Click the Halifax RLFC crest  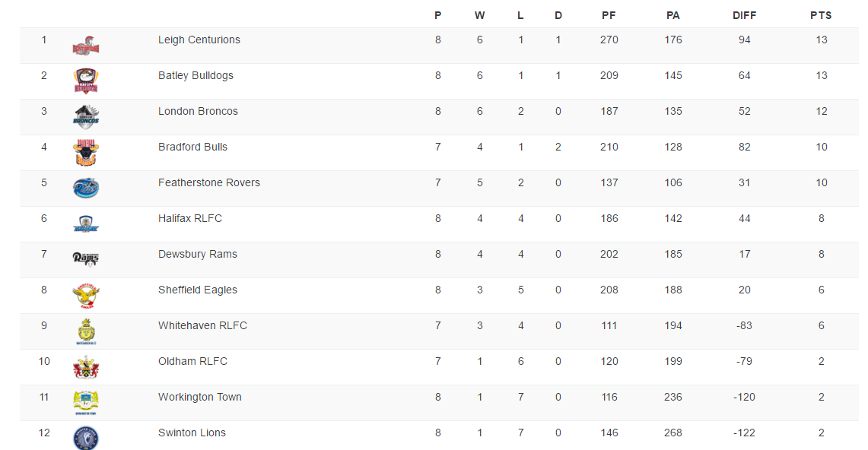coord(86,223)
